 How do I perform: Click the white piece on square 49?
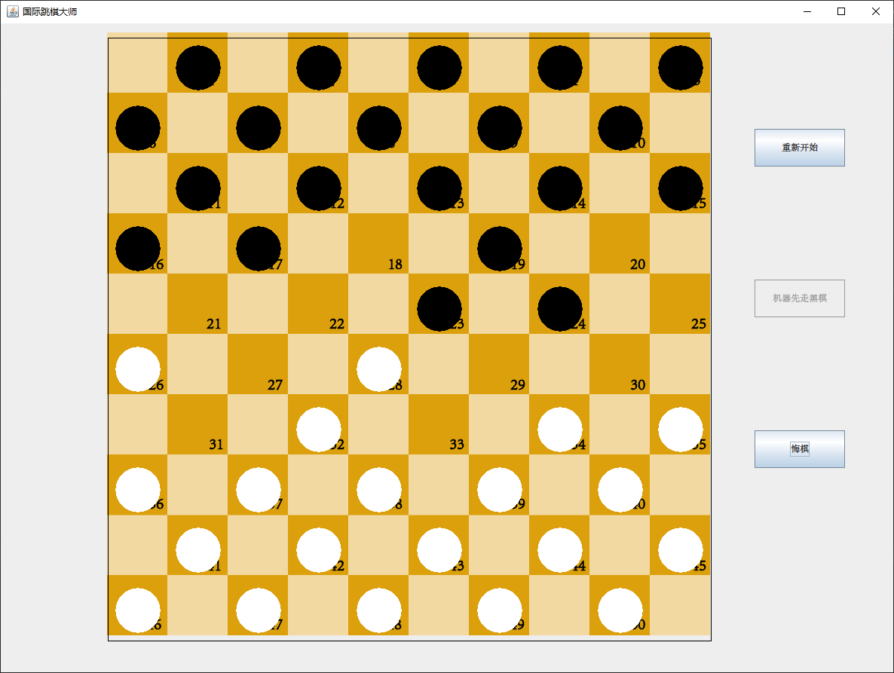500,610
